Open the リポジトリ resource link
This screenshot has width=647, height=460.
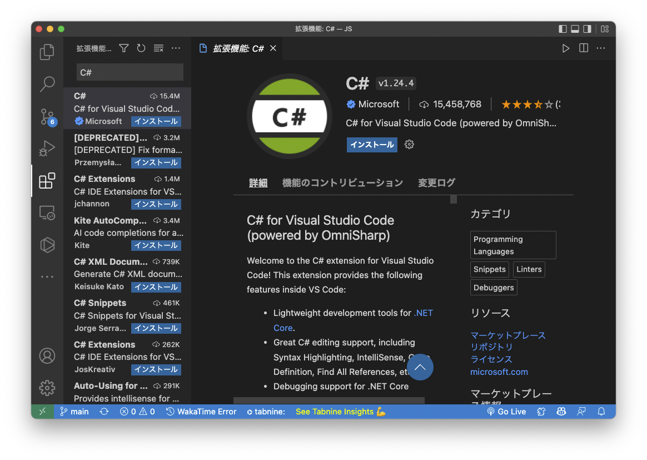(x=491, y=347)
